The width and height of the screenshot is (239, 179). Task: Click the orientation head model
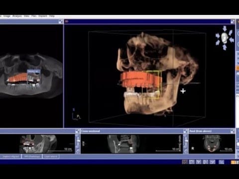225,38
